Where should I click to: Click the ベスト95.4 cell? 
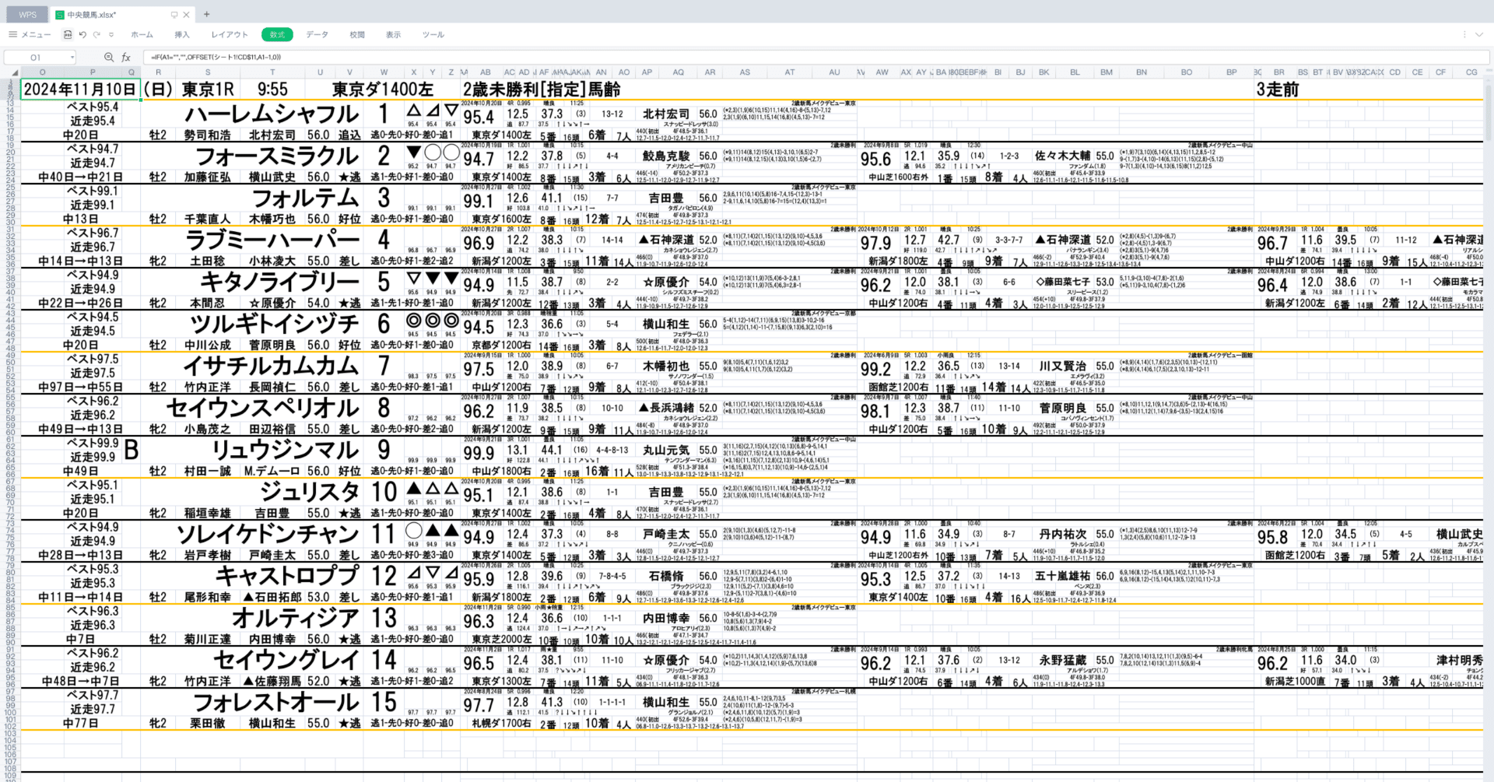pyautogui.click(x=93, y=107)
